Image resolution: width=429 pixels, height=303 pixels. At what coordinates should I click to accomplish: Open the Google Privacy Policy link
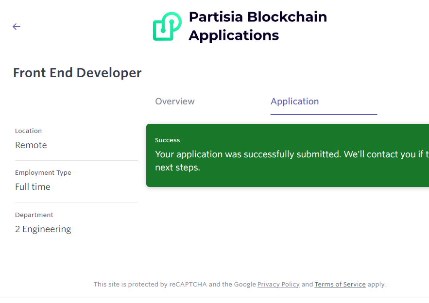[278, 285]
